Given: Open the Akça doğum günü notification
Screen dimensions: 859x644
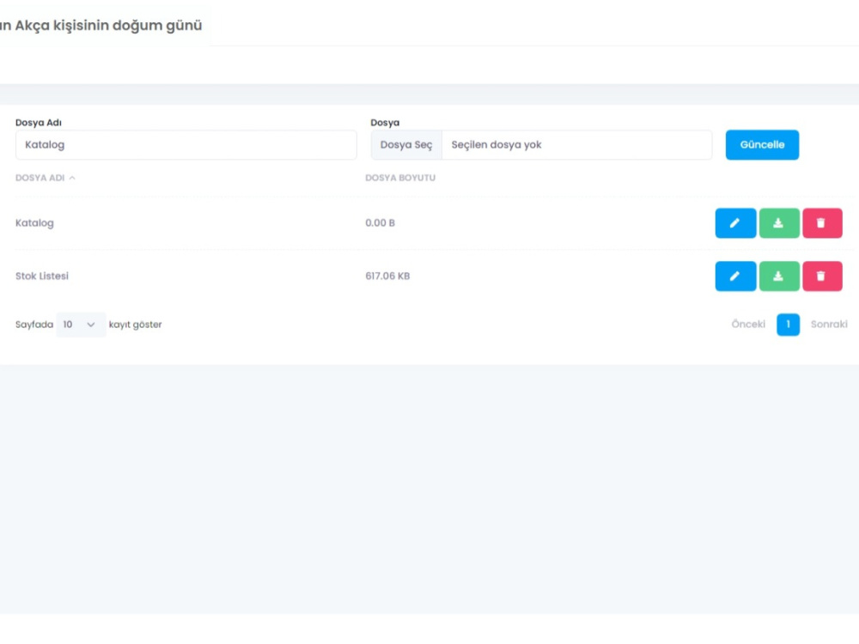Looking at the screenshot, I should tap(101, 25).
